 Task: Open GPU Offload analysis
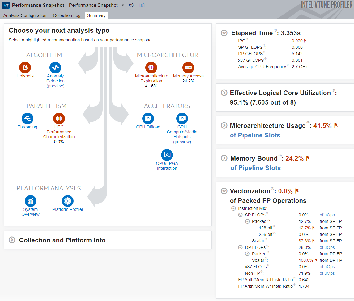[x=148, y=119]
